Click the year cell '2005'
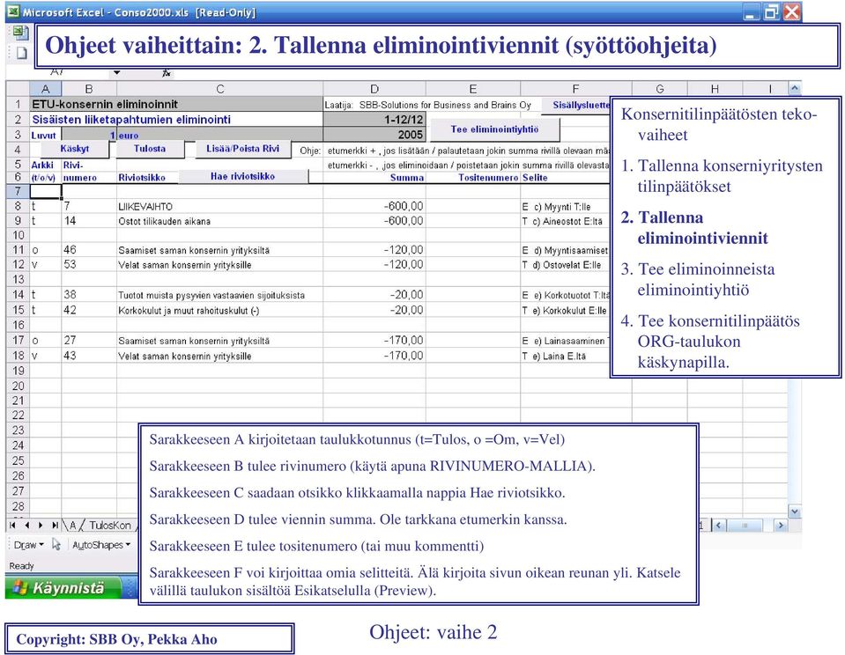The width and height of the screenshot is (845, 655). (x=374, y=135)
